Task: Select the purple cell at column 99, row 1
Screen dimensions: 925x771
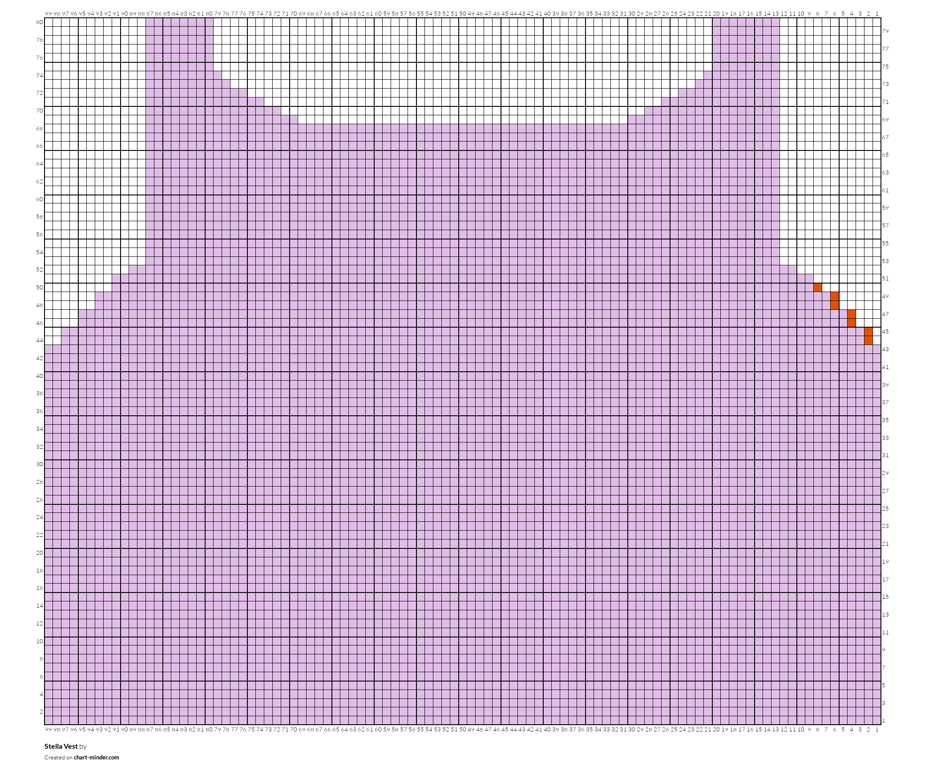Action: point(48,720)
